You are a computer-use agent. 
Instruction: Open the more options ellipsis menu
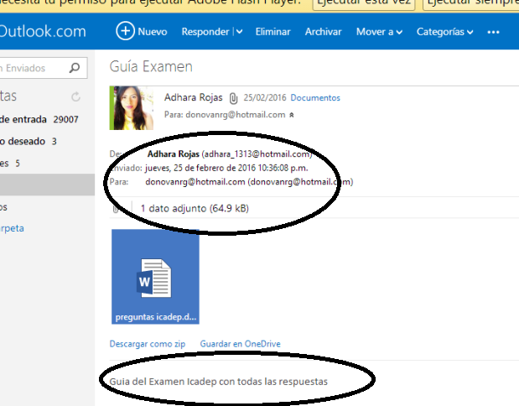click(493, 32)
